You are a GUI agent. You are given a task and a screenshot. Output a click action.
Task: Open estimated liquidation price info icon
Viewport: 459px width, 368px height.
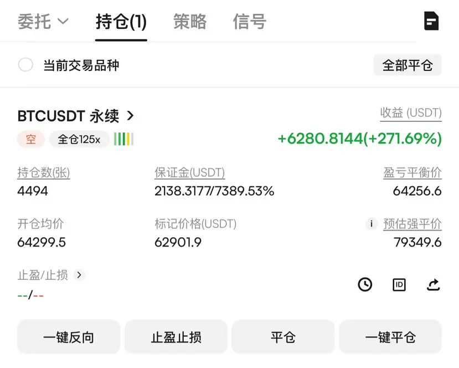372,224
